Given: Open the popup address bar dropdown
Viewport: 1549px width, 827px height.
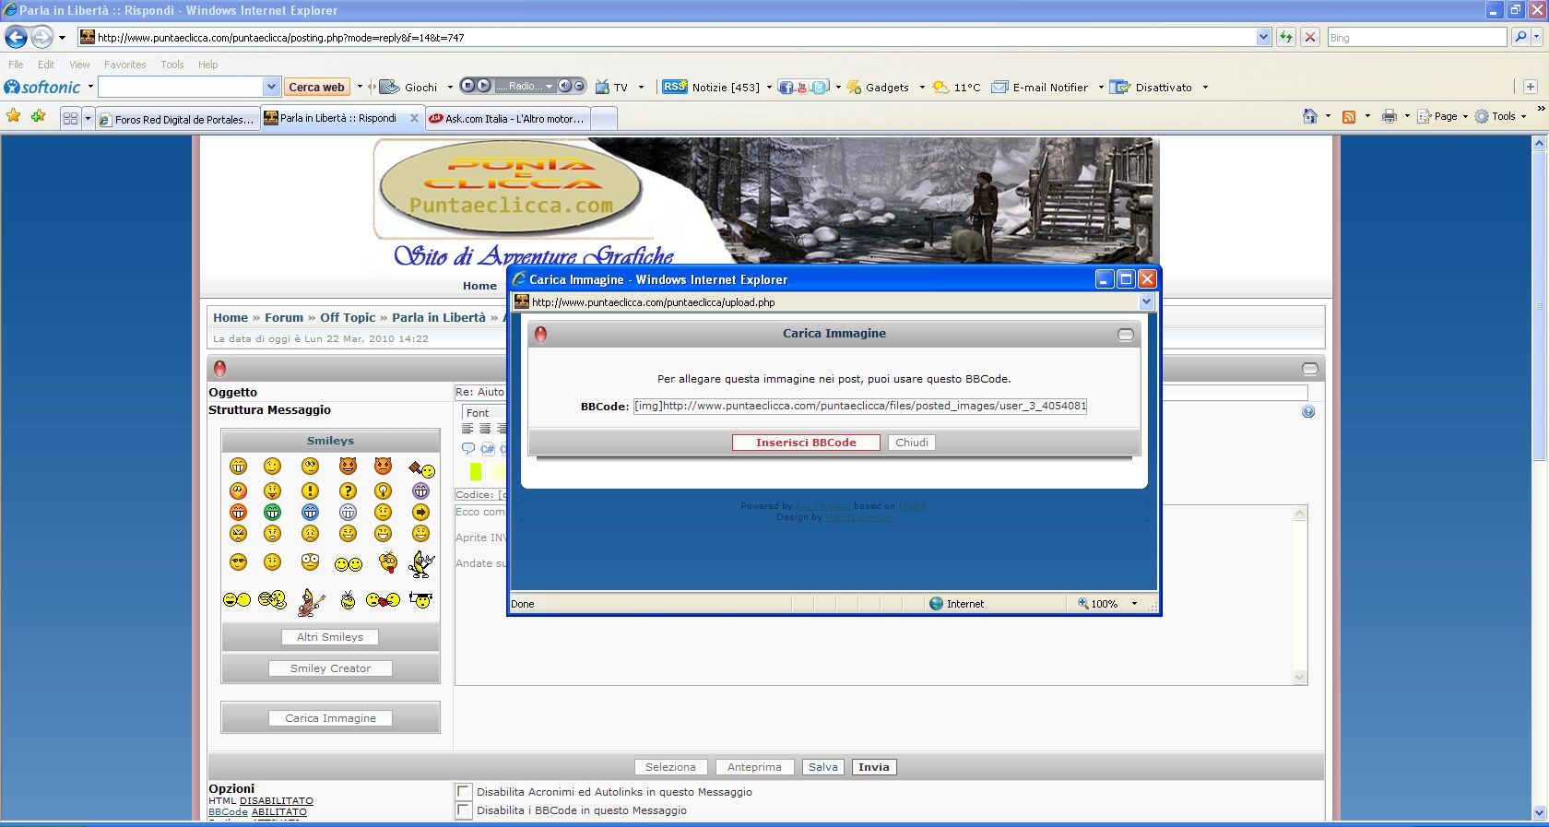Looking at the screenshot, I should (x=1146, y=301).
